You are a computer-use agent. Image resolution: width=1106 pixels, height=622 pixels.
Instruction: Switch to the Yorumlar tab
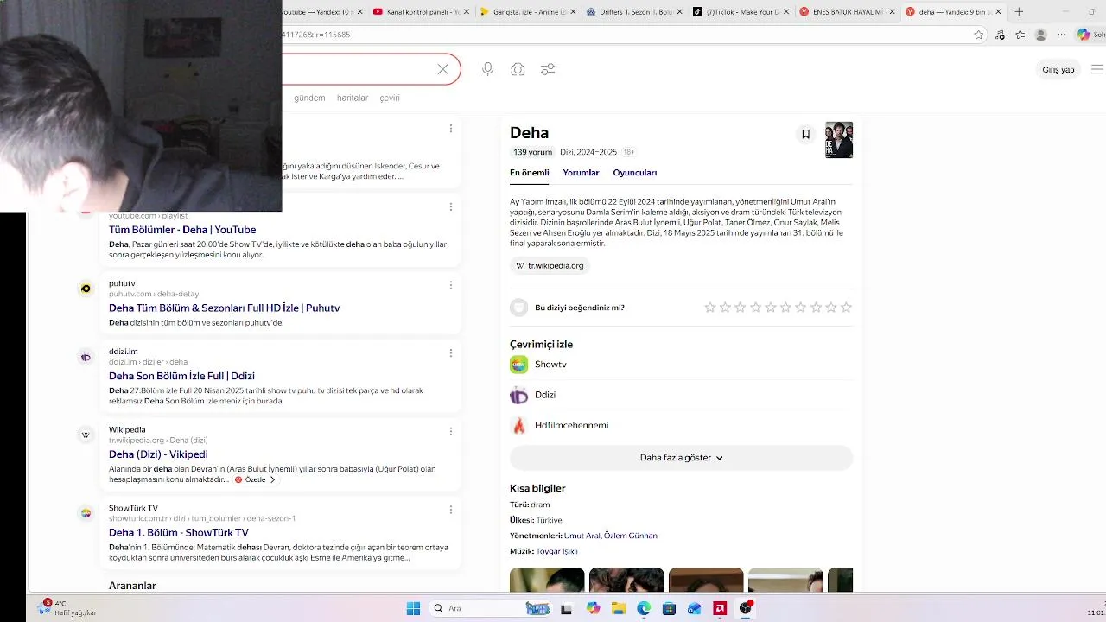(x=581, y=173)
